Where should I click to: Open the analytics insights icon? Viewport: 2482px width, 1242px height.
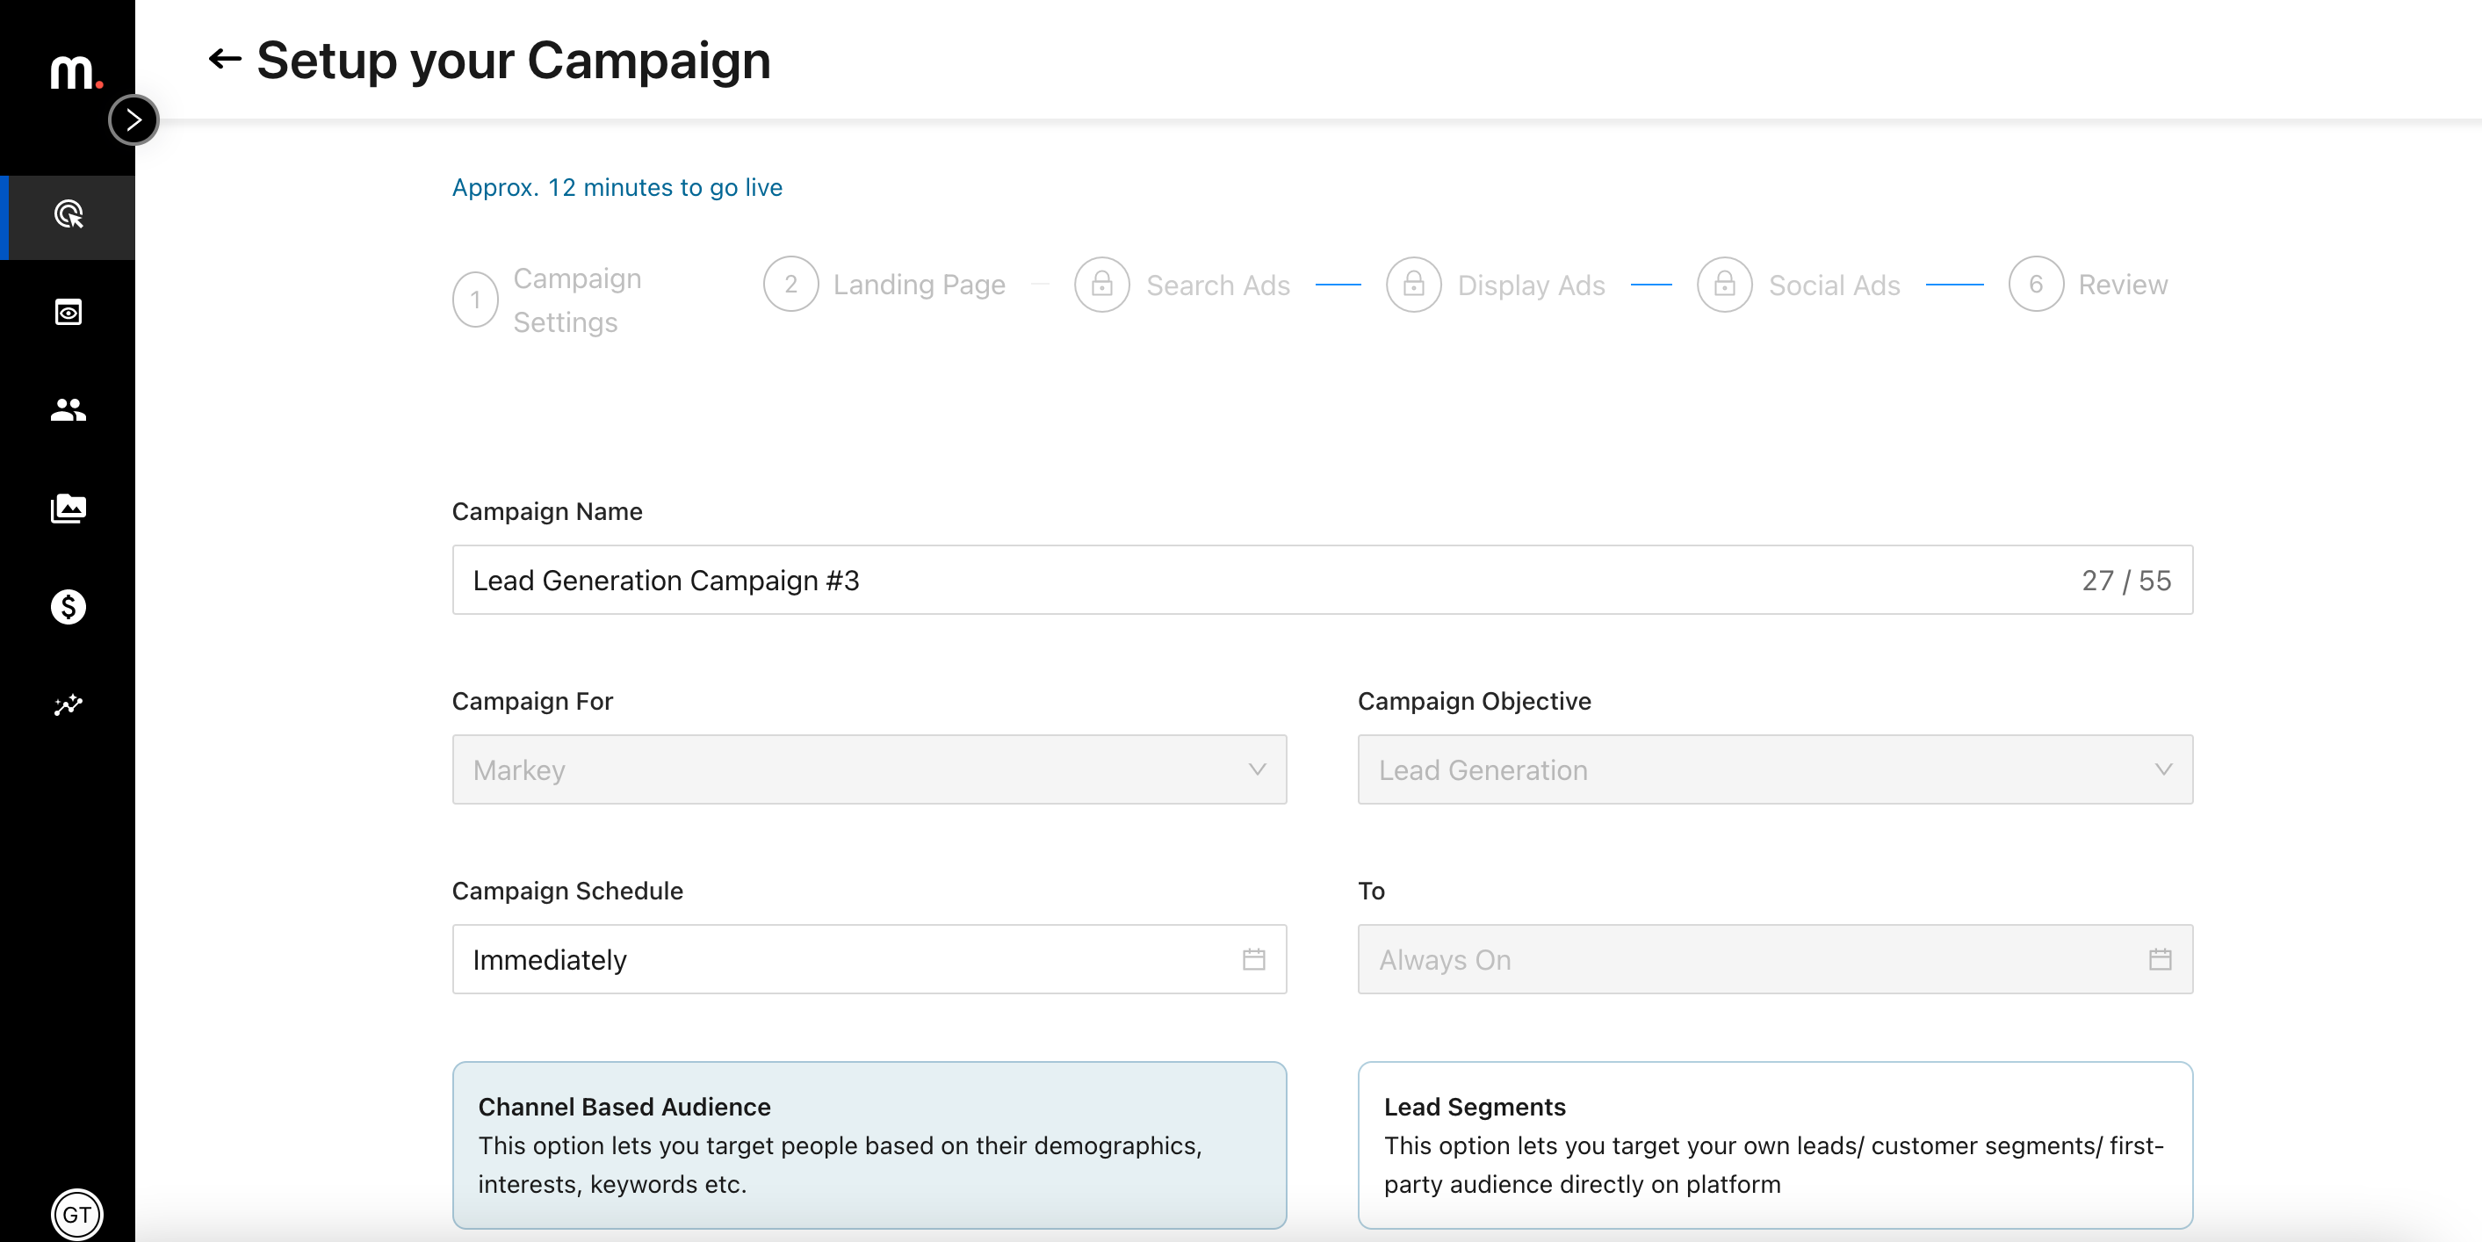pyautogui.click(x=68, y=706)
